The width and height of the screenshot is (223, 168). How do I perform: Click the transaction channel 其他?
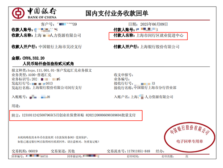(x=71, y=151)
